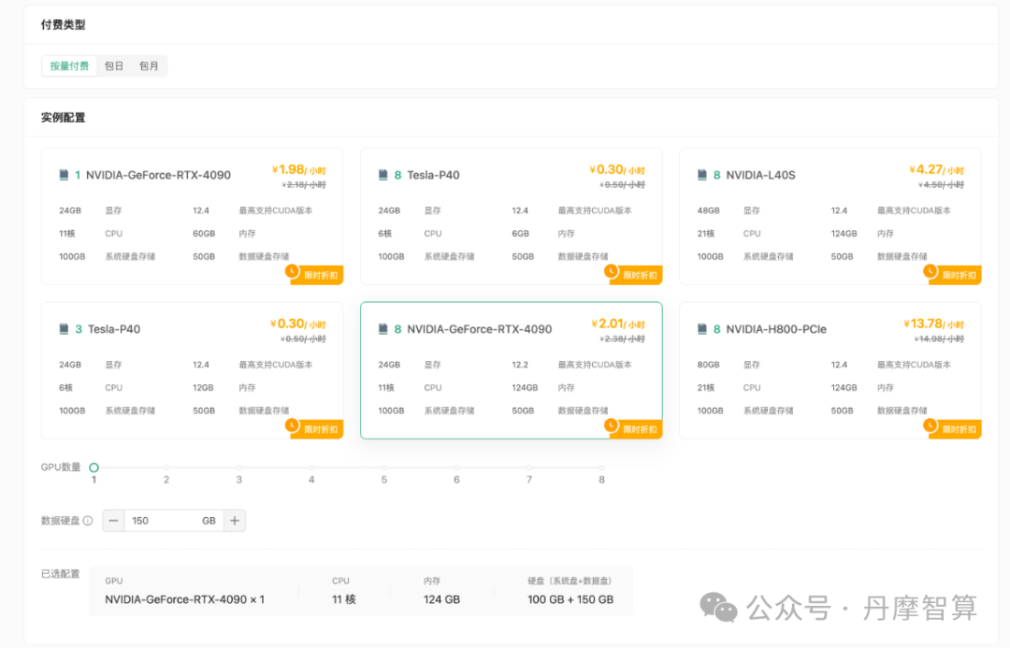
Task: Click 100 GB + 150 GB disk summary
Action: (570, 599)
